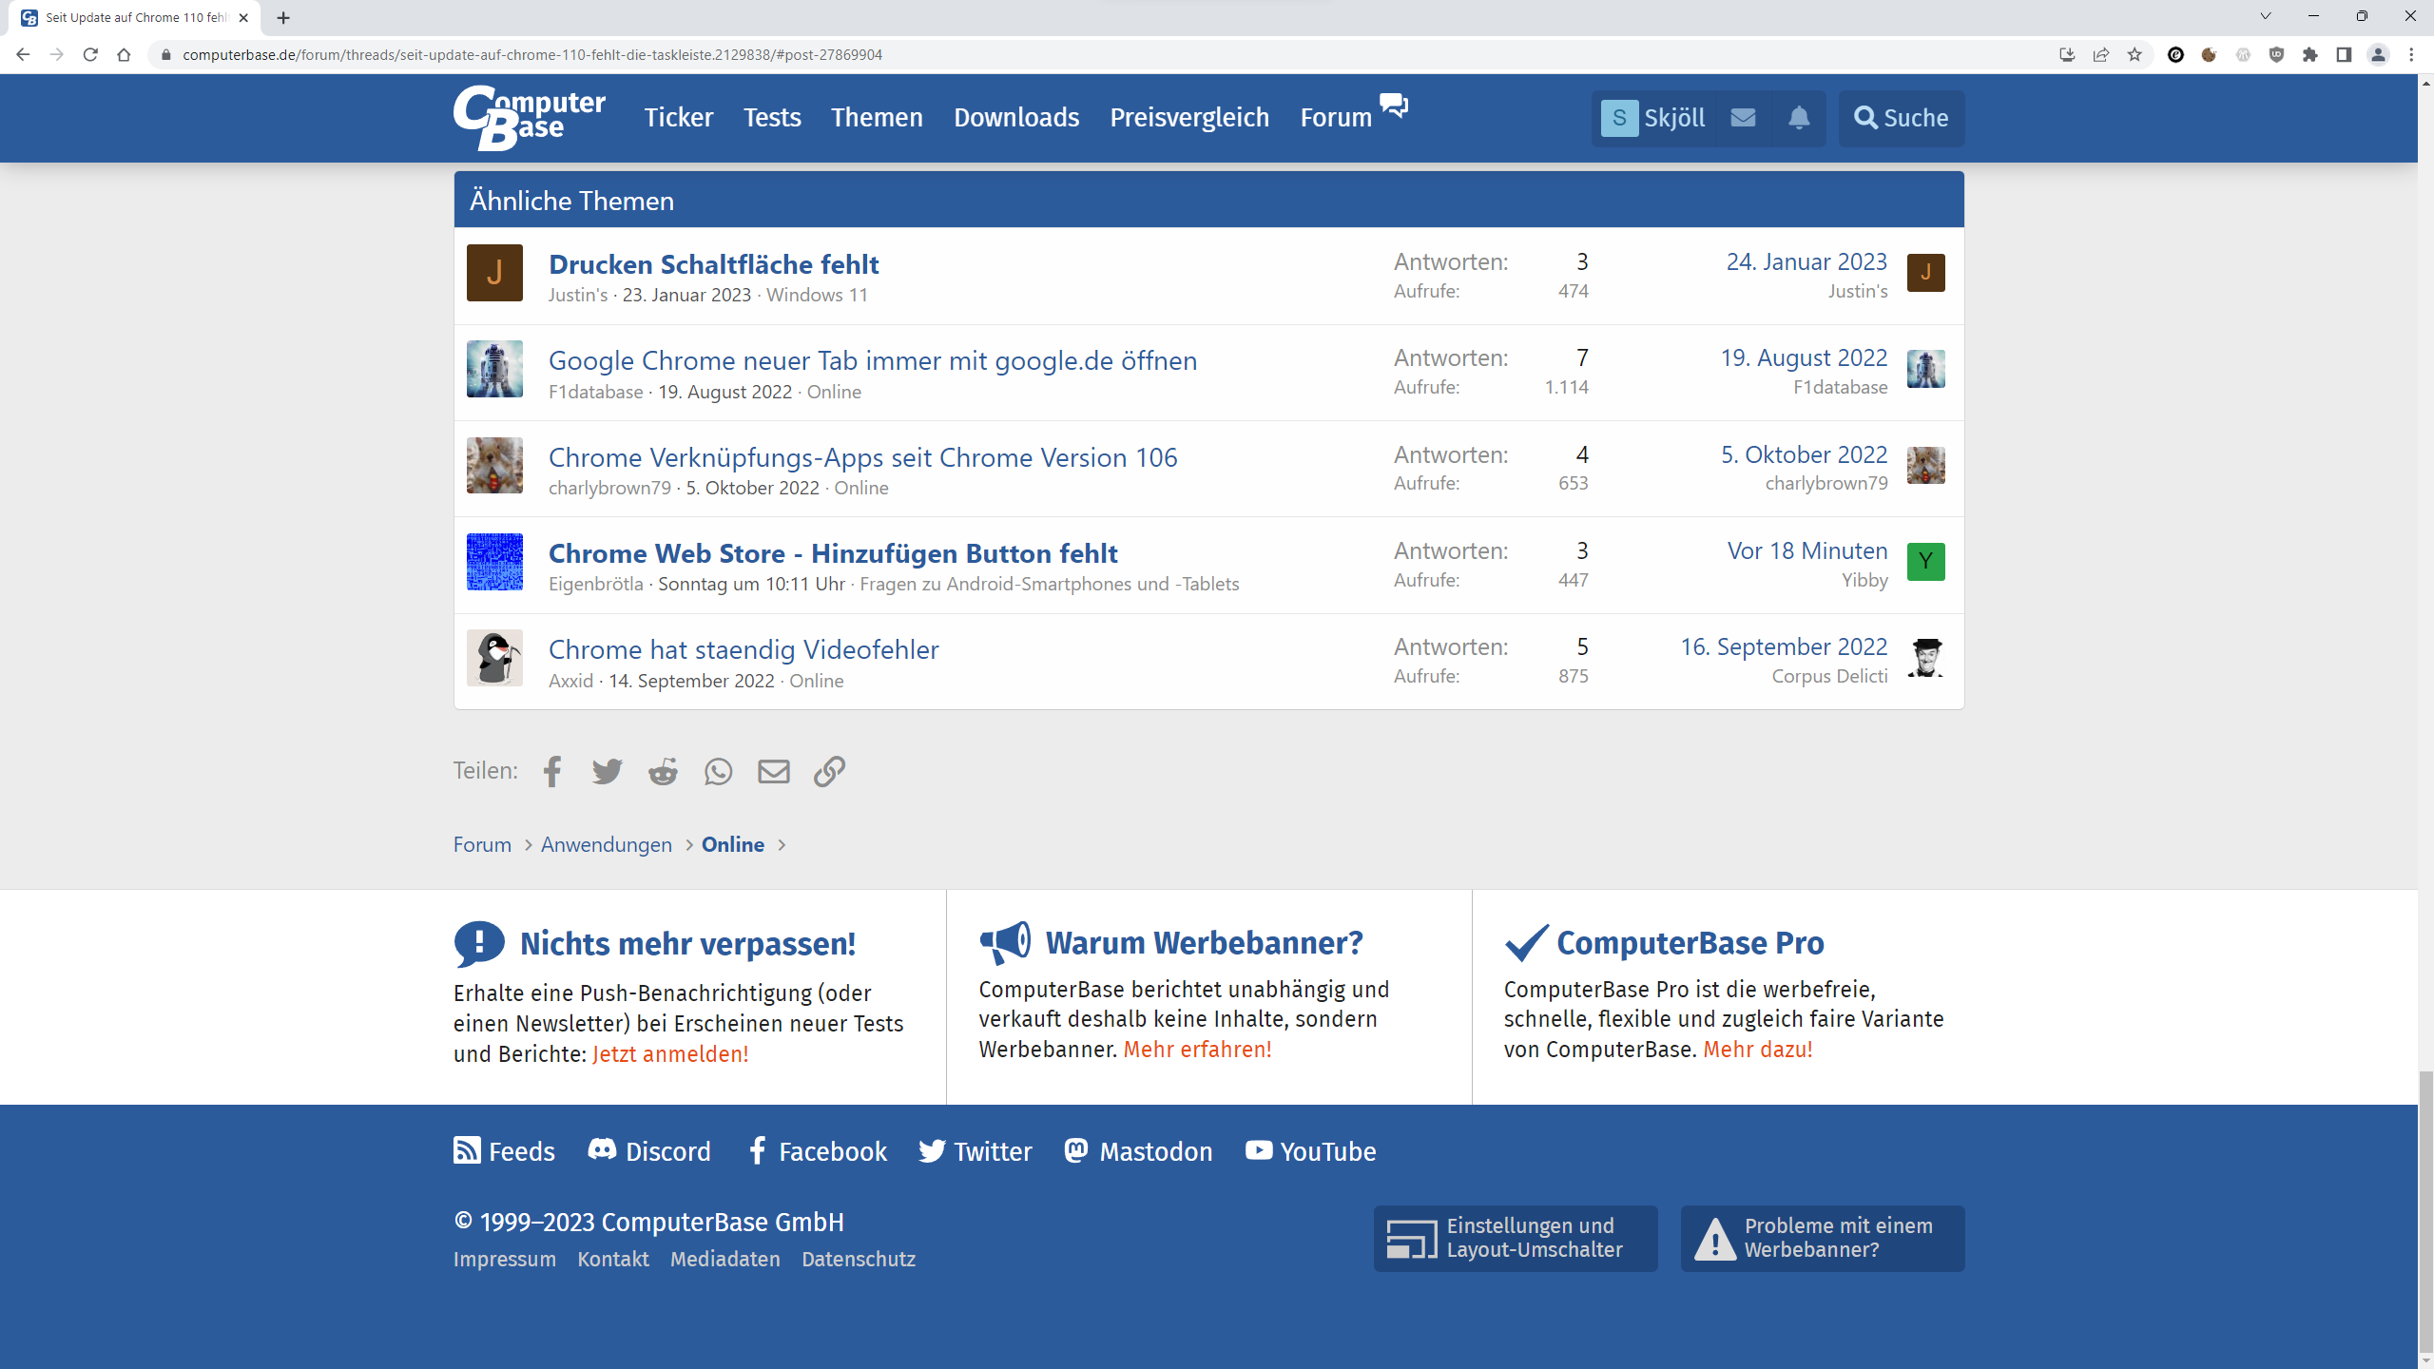The width and height of the screenshot is (2434, 1369).
Task: Open Einstellungen und Layout-Umschalter
Action: [x=1516, y=1238]
